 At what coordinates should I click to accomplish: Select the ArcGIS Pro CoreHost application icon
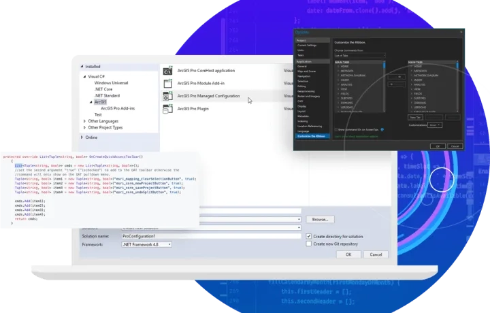tap(167, 70)
